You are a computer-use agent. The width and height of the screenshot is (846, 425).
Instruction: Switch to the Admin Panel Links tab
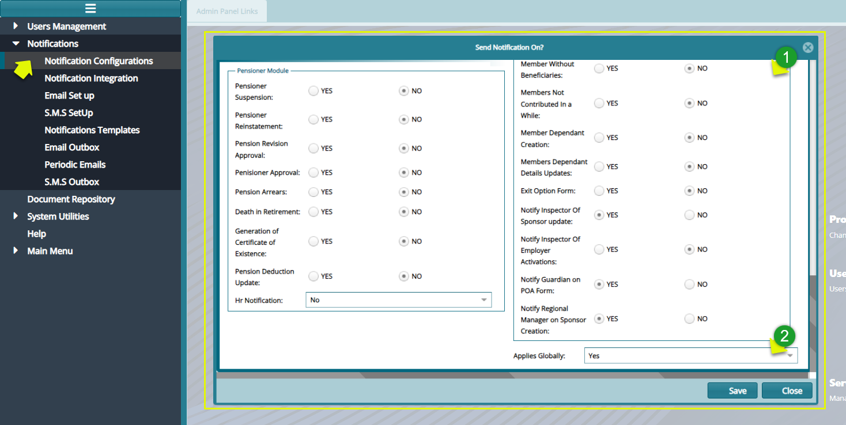coord(226,10)
